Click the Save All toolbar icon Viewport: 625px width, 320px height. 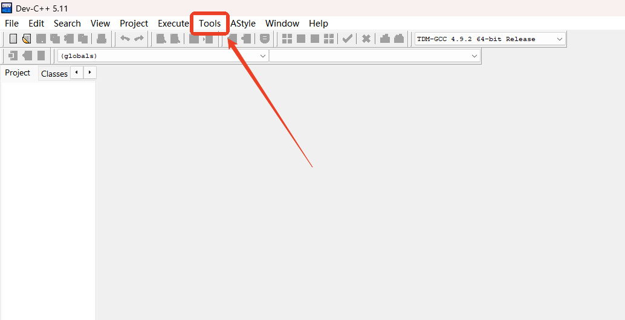(x=54, y=39)
